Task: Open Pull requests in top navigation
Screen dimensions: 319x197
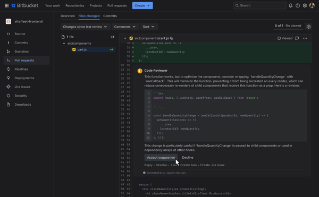Action: 117,5
